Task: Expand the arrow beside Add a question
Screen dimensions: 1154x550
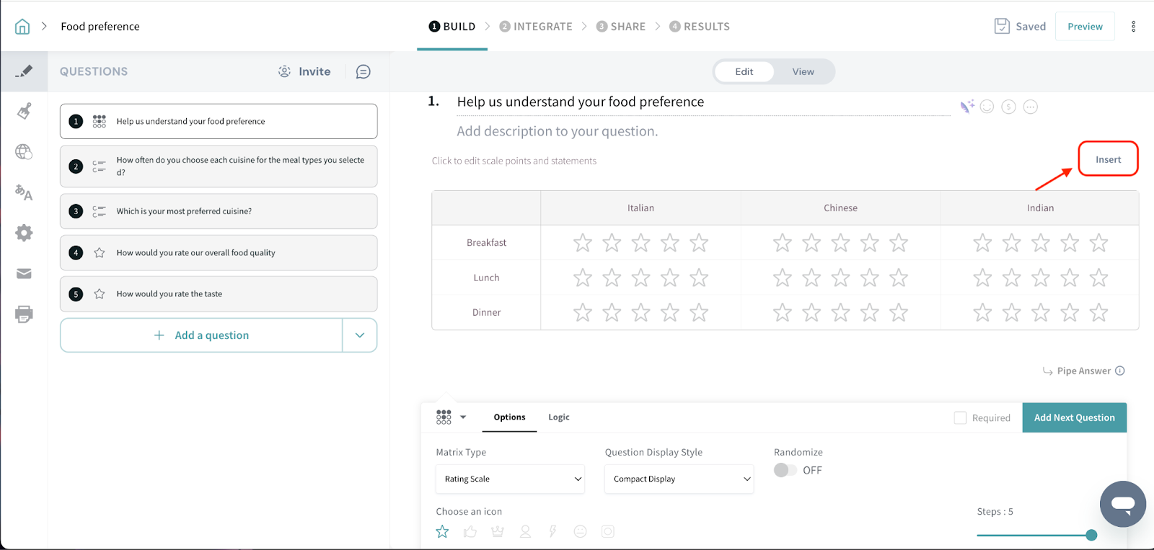Action: [359, 335]
